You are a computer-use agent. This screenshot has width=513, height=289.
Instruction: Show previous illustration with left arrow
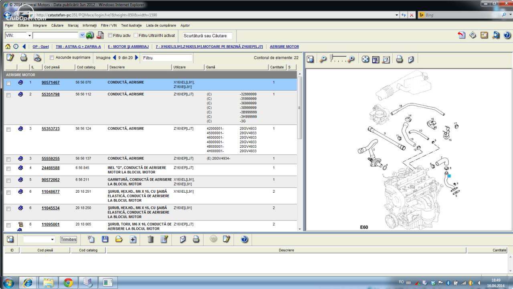(x=114, y=57)
